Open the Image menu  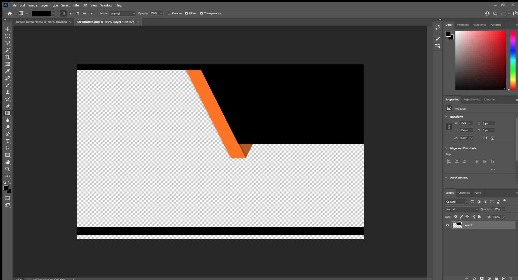(x=33, y=5)
